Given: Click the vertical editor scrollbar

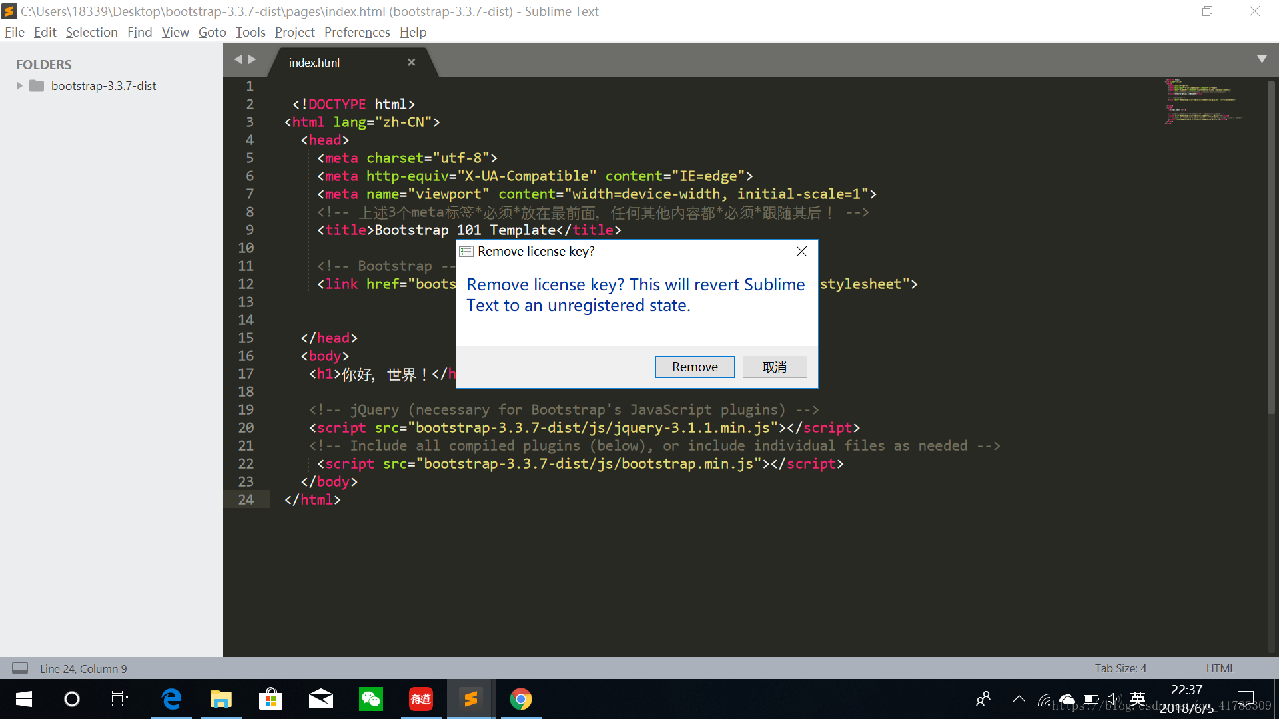Looking at the screenshot, I should [1272, 246].
